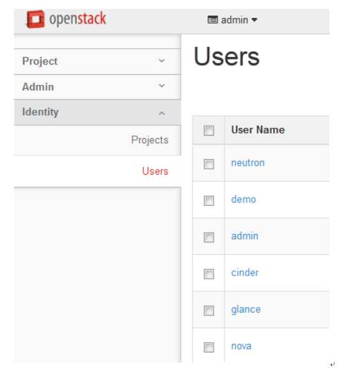The width and height of the screenshot is (355, 376).
Task: Select the glance user checkbox
Action: (x=209, y=311)
